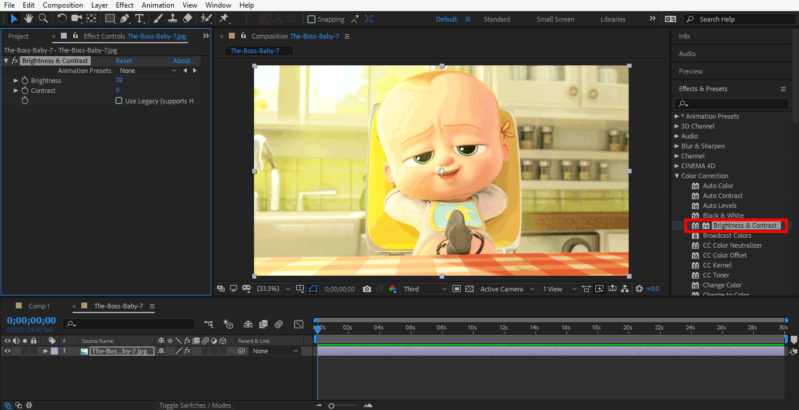Hide The-Boss-Baby-7.jpg layer with eye icon
The height and width of the screenshot is (410, 799).
(8, 351)
